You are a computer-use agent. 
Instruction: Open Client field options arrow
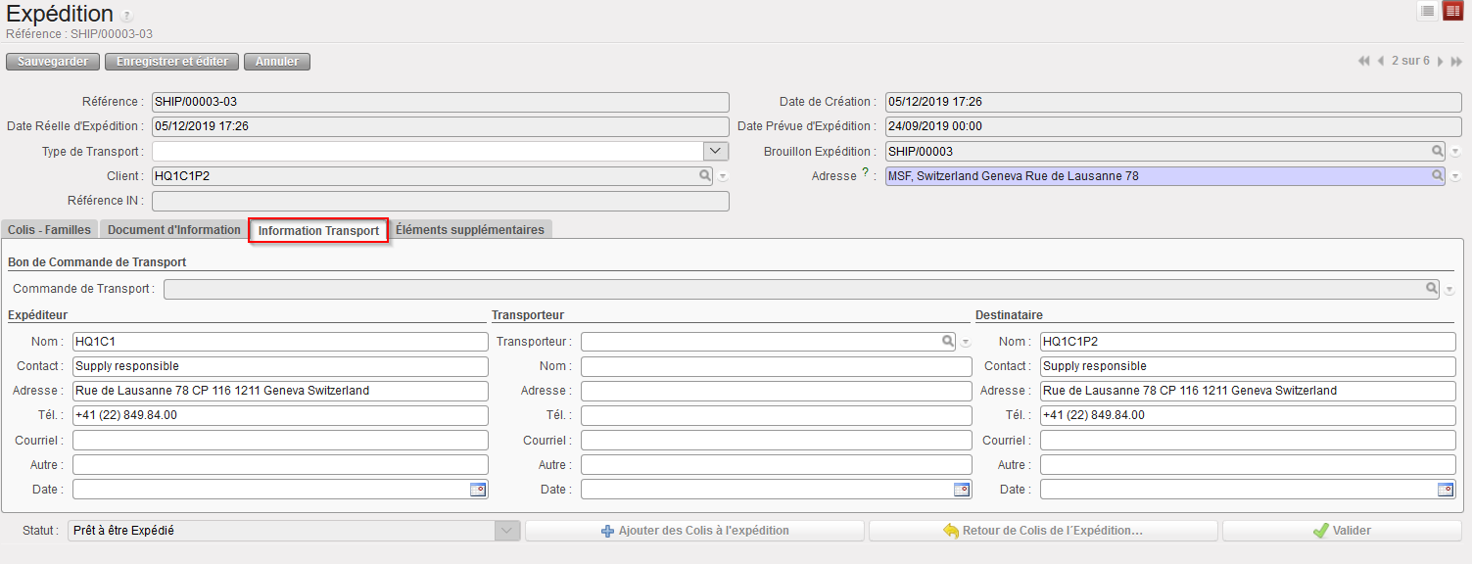(723, 176)
